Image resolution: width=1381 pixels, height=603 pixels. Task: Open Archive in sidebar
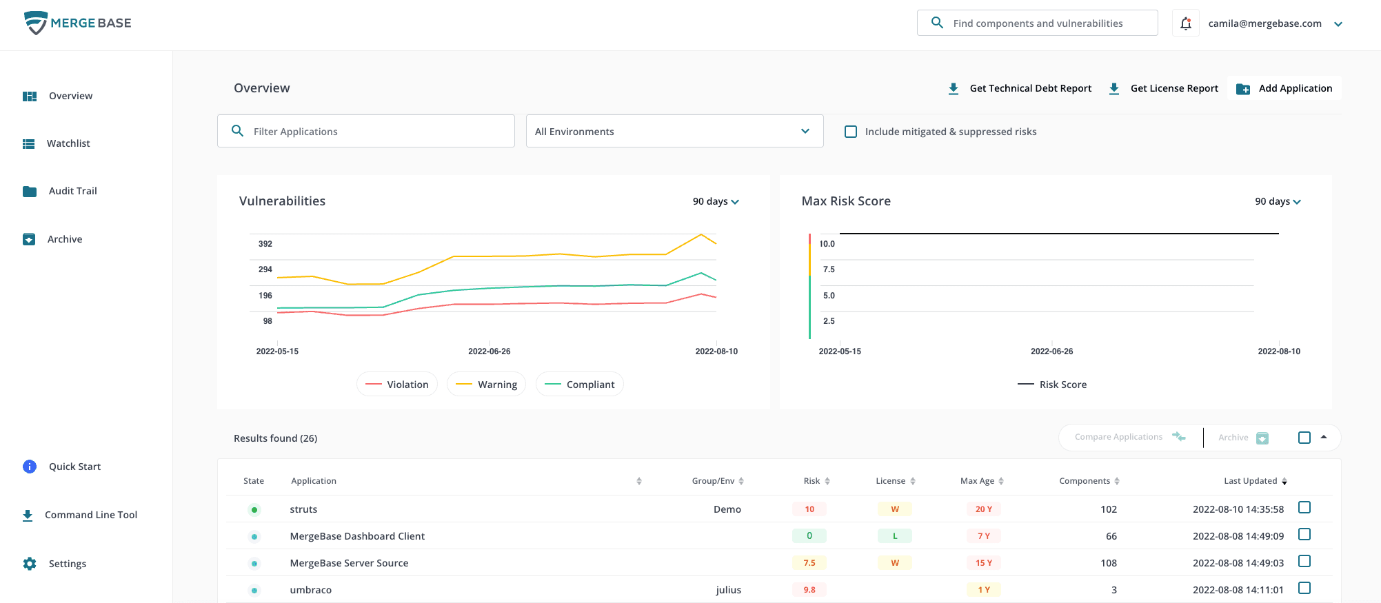(x=65, y=239)
